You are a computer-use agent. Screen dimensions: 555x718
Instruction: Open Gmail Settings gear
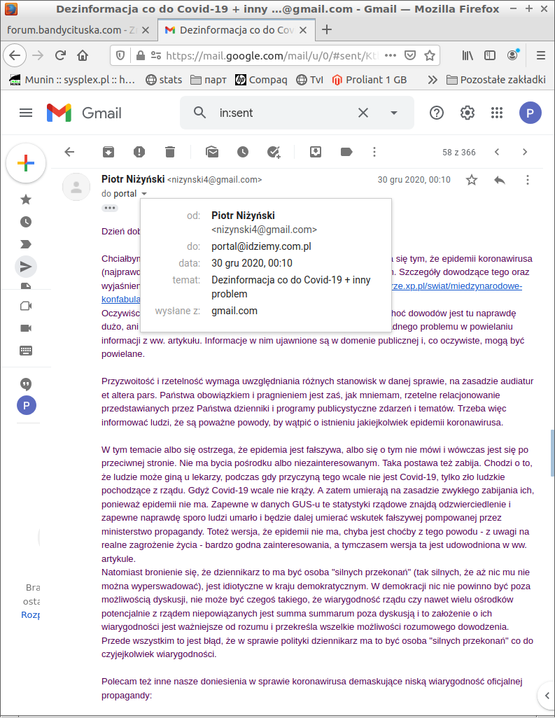click(x=468, y=113)
